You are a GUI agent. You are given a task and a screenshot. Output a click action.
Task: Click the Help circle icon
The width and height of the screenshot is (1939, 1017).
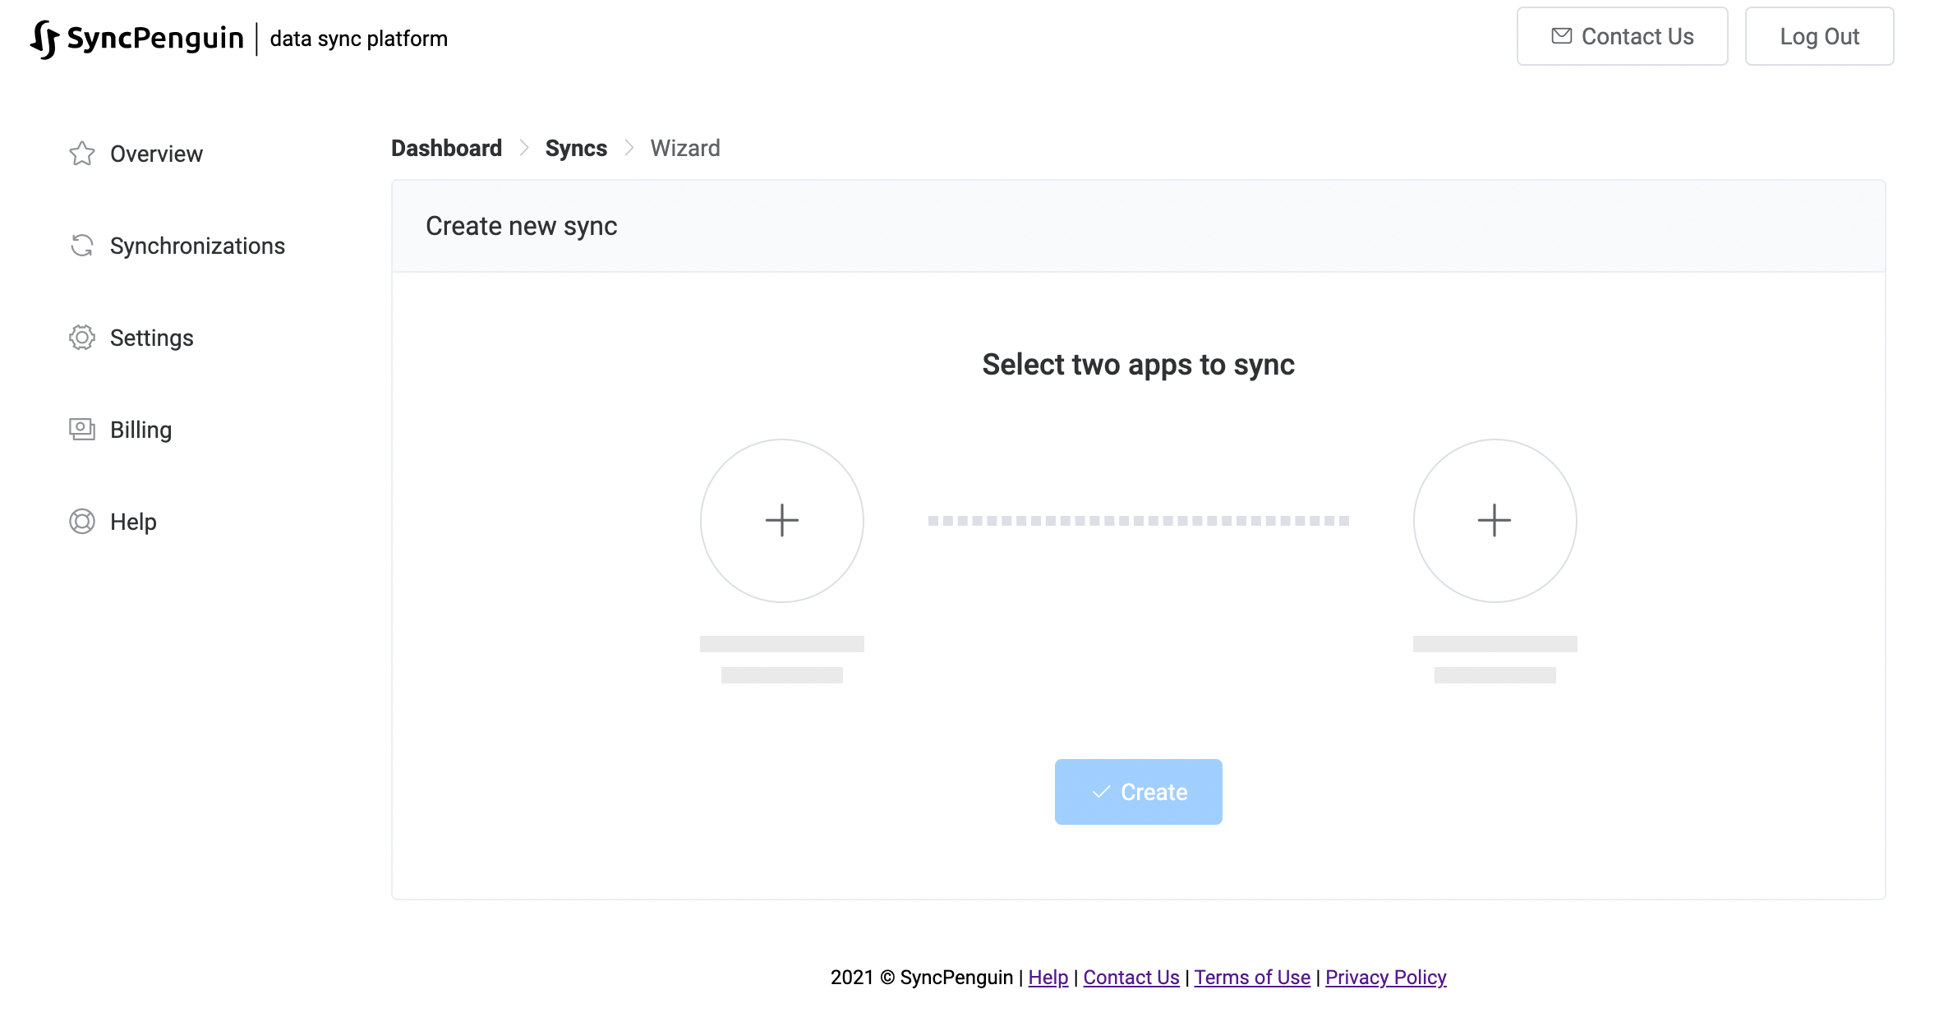tap(82, 521)
